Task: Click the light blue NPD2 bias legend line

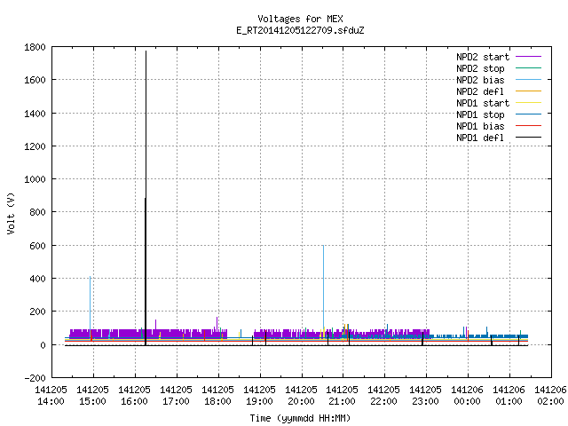Action: (x=528, y=79)
